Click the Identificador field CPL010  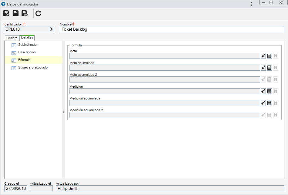tap(26, 29)
